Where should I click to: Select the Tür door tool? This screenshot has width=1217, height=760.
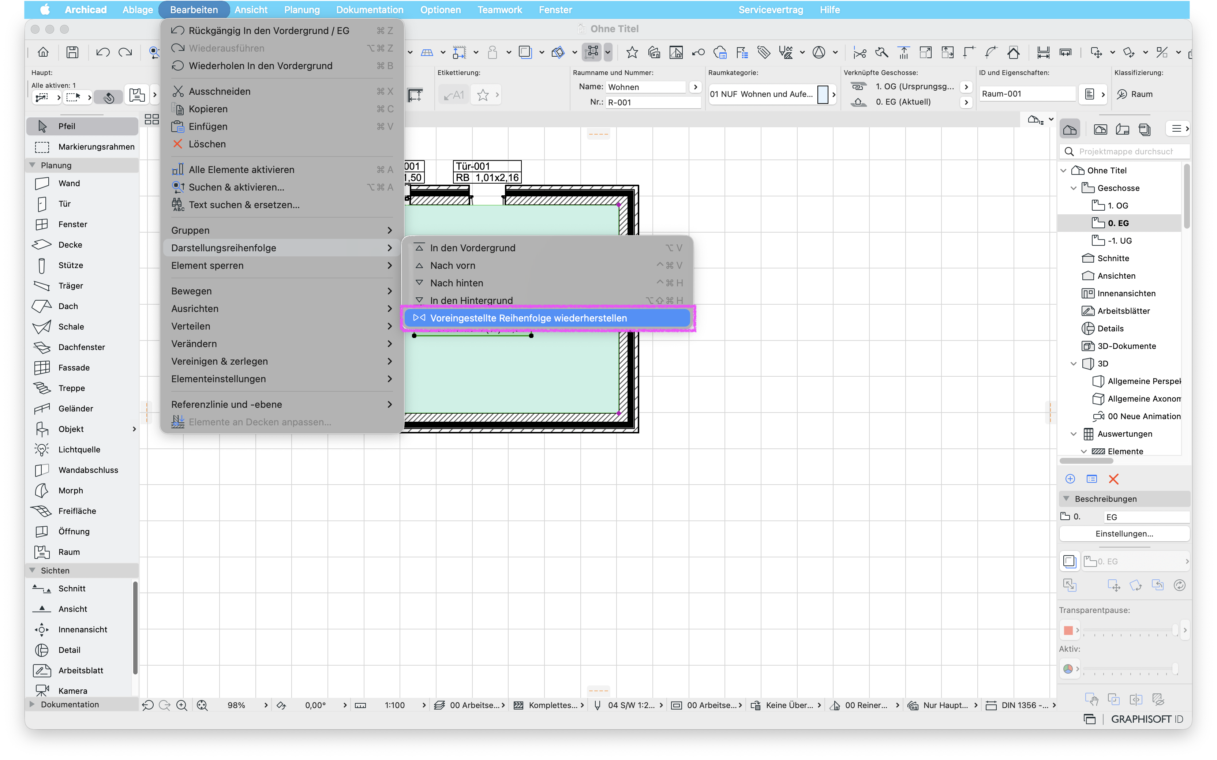pos(82,204)
